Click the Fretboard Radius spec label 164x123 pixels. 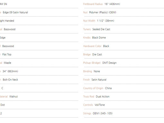(93, 4)
